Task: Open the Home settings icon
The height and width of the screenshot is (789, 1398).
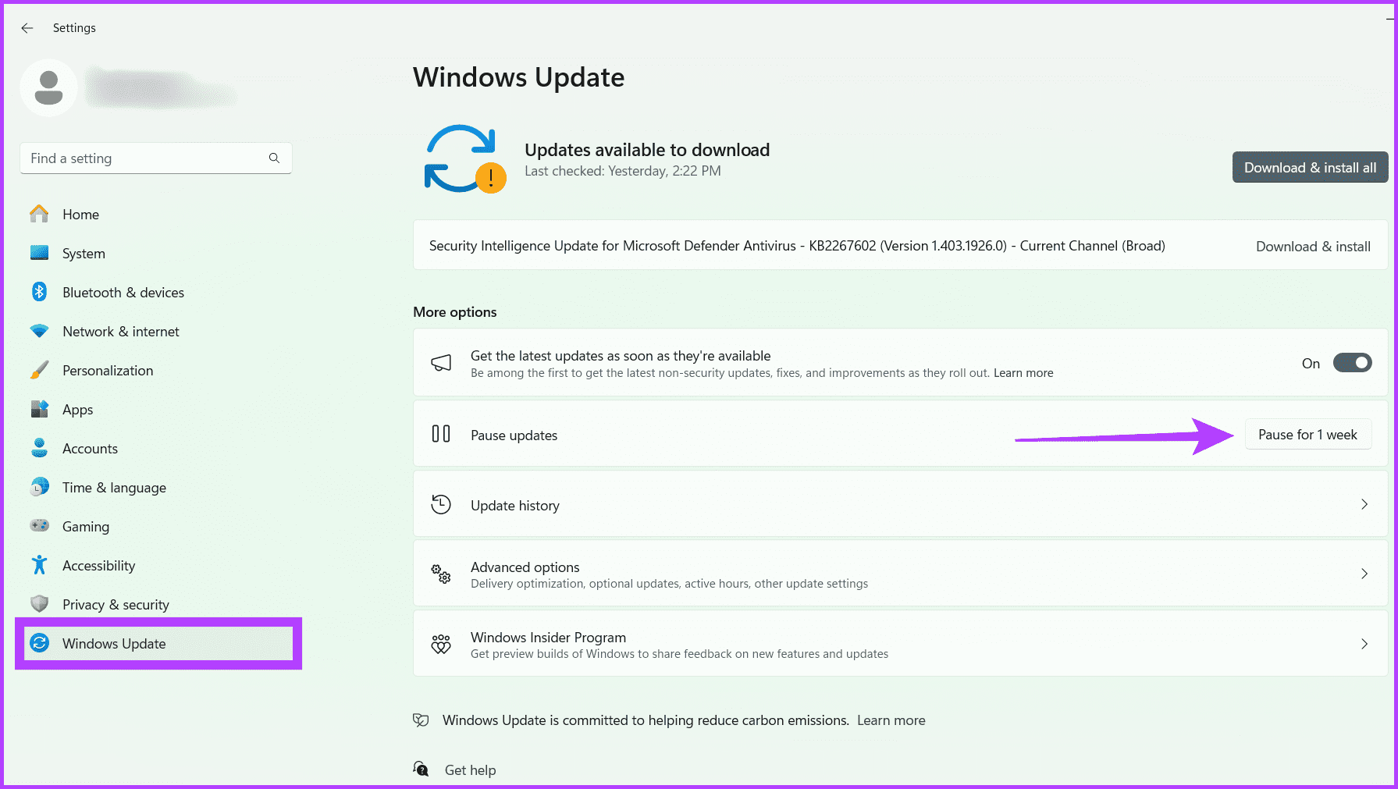Action: pyautogui.click(x=39, y=214)
